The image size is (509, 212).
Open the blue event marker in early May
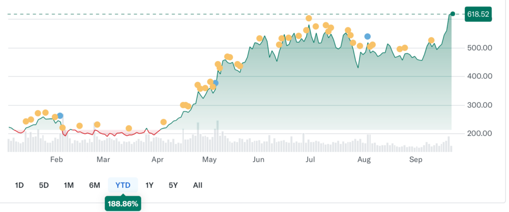[x=216, y=83]
